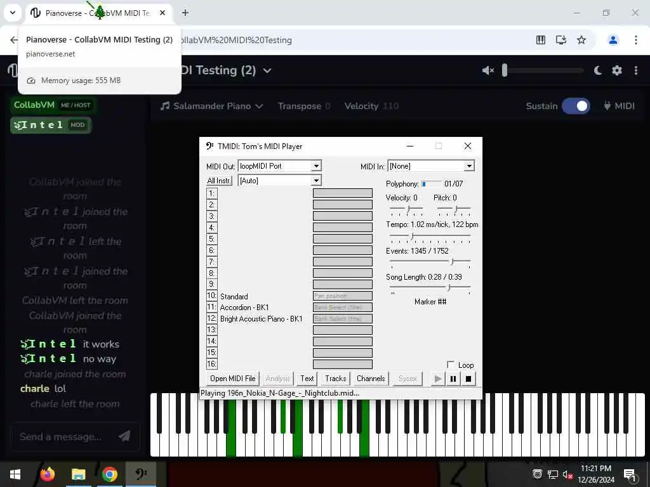Send chat message paper plane icon

pos(124,436)
